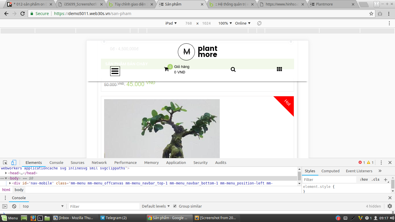Click the search magnifier icon on page
The height and width of the screenshot is (222, 395).
(x=233, y=69)
